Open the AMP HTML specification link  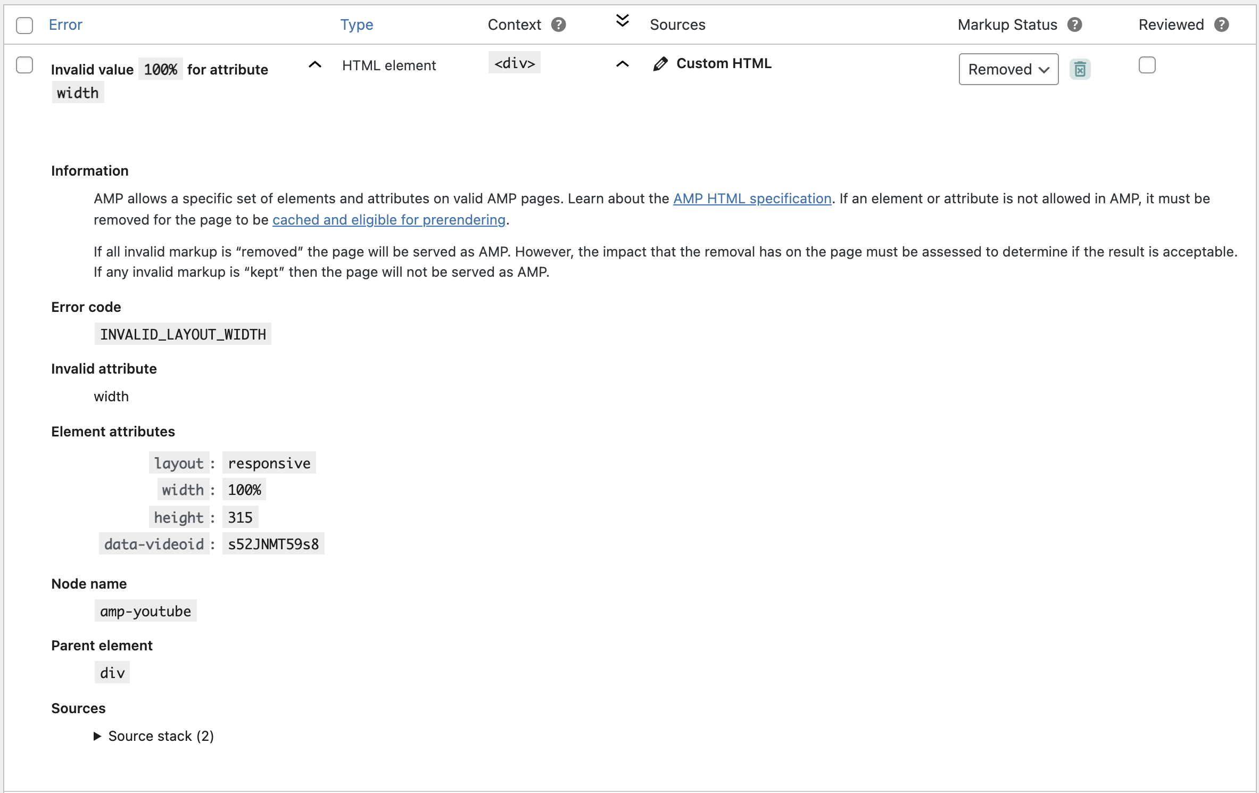click(752, 199)
